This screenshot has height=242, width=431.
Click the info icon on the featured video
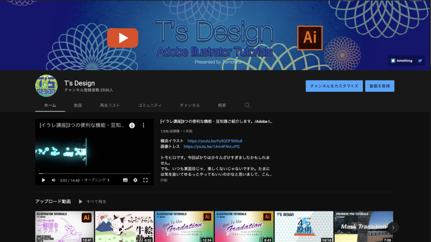133,125
